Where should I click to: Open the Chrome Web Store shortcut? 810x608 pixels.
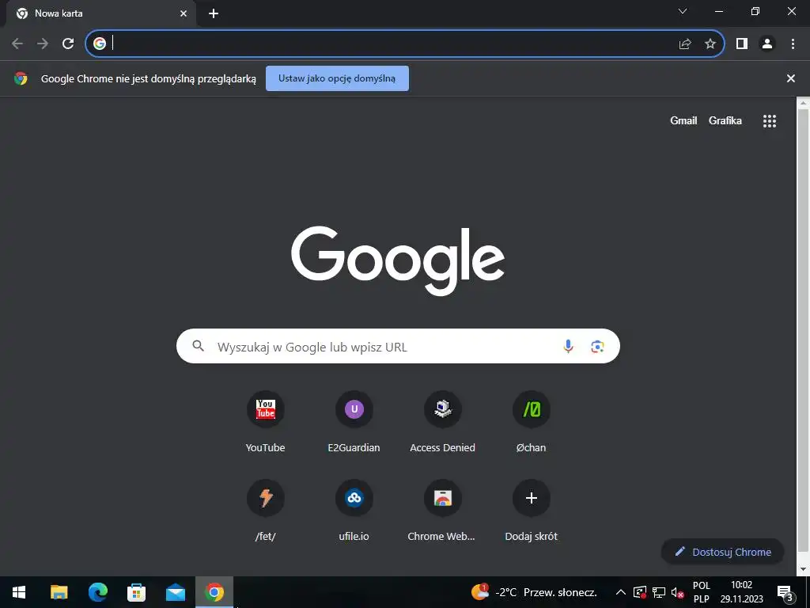443,511
